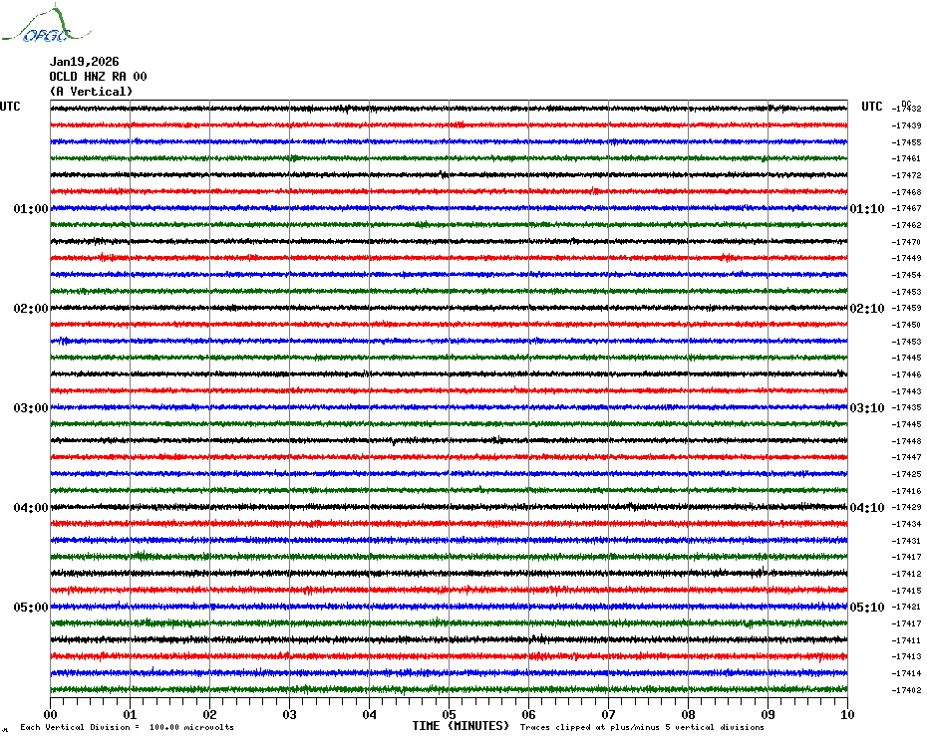This screenshot has width=927, height=741.
Task: Click the 06 minute axis label
Action: (528, 714)
